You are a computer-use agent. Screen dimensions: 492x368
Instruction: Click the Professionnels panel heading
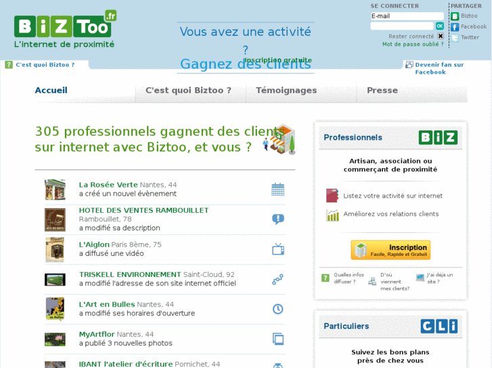tap(353, 138)
